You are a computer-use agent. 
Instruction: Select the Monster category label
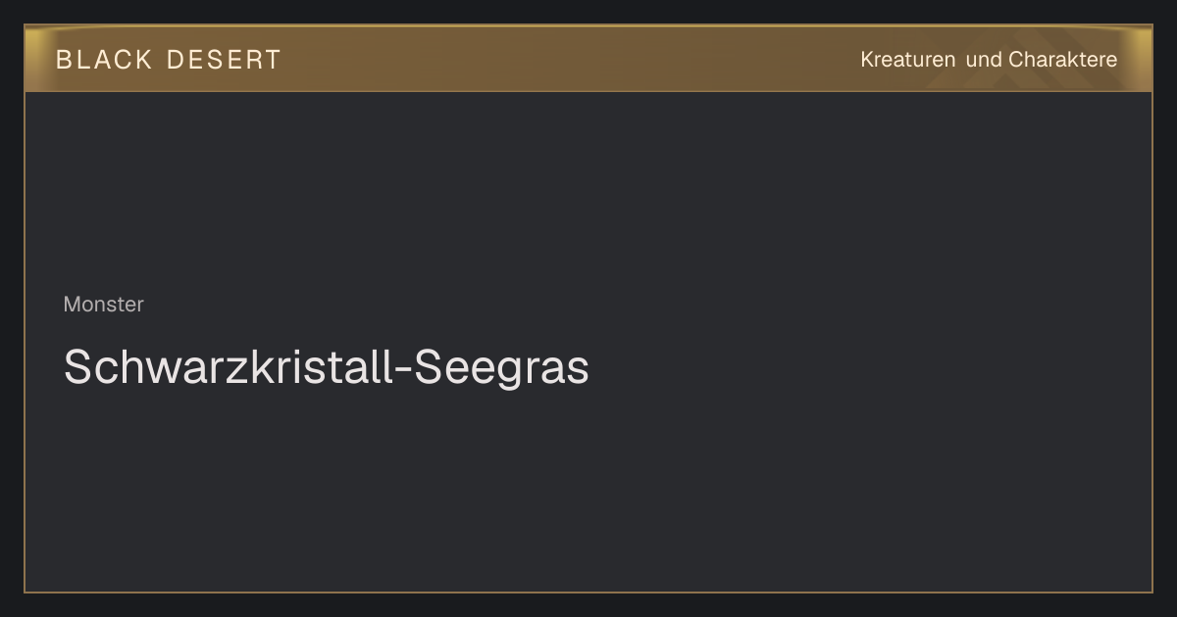click(103, 305)
